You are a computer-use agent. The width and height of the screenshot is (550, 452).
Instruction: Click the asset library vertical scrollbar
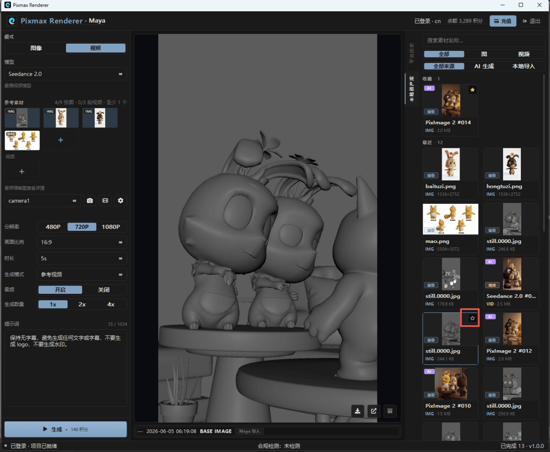tap(544, 152)
